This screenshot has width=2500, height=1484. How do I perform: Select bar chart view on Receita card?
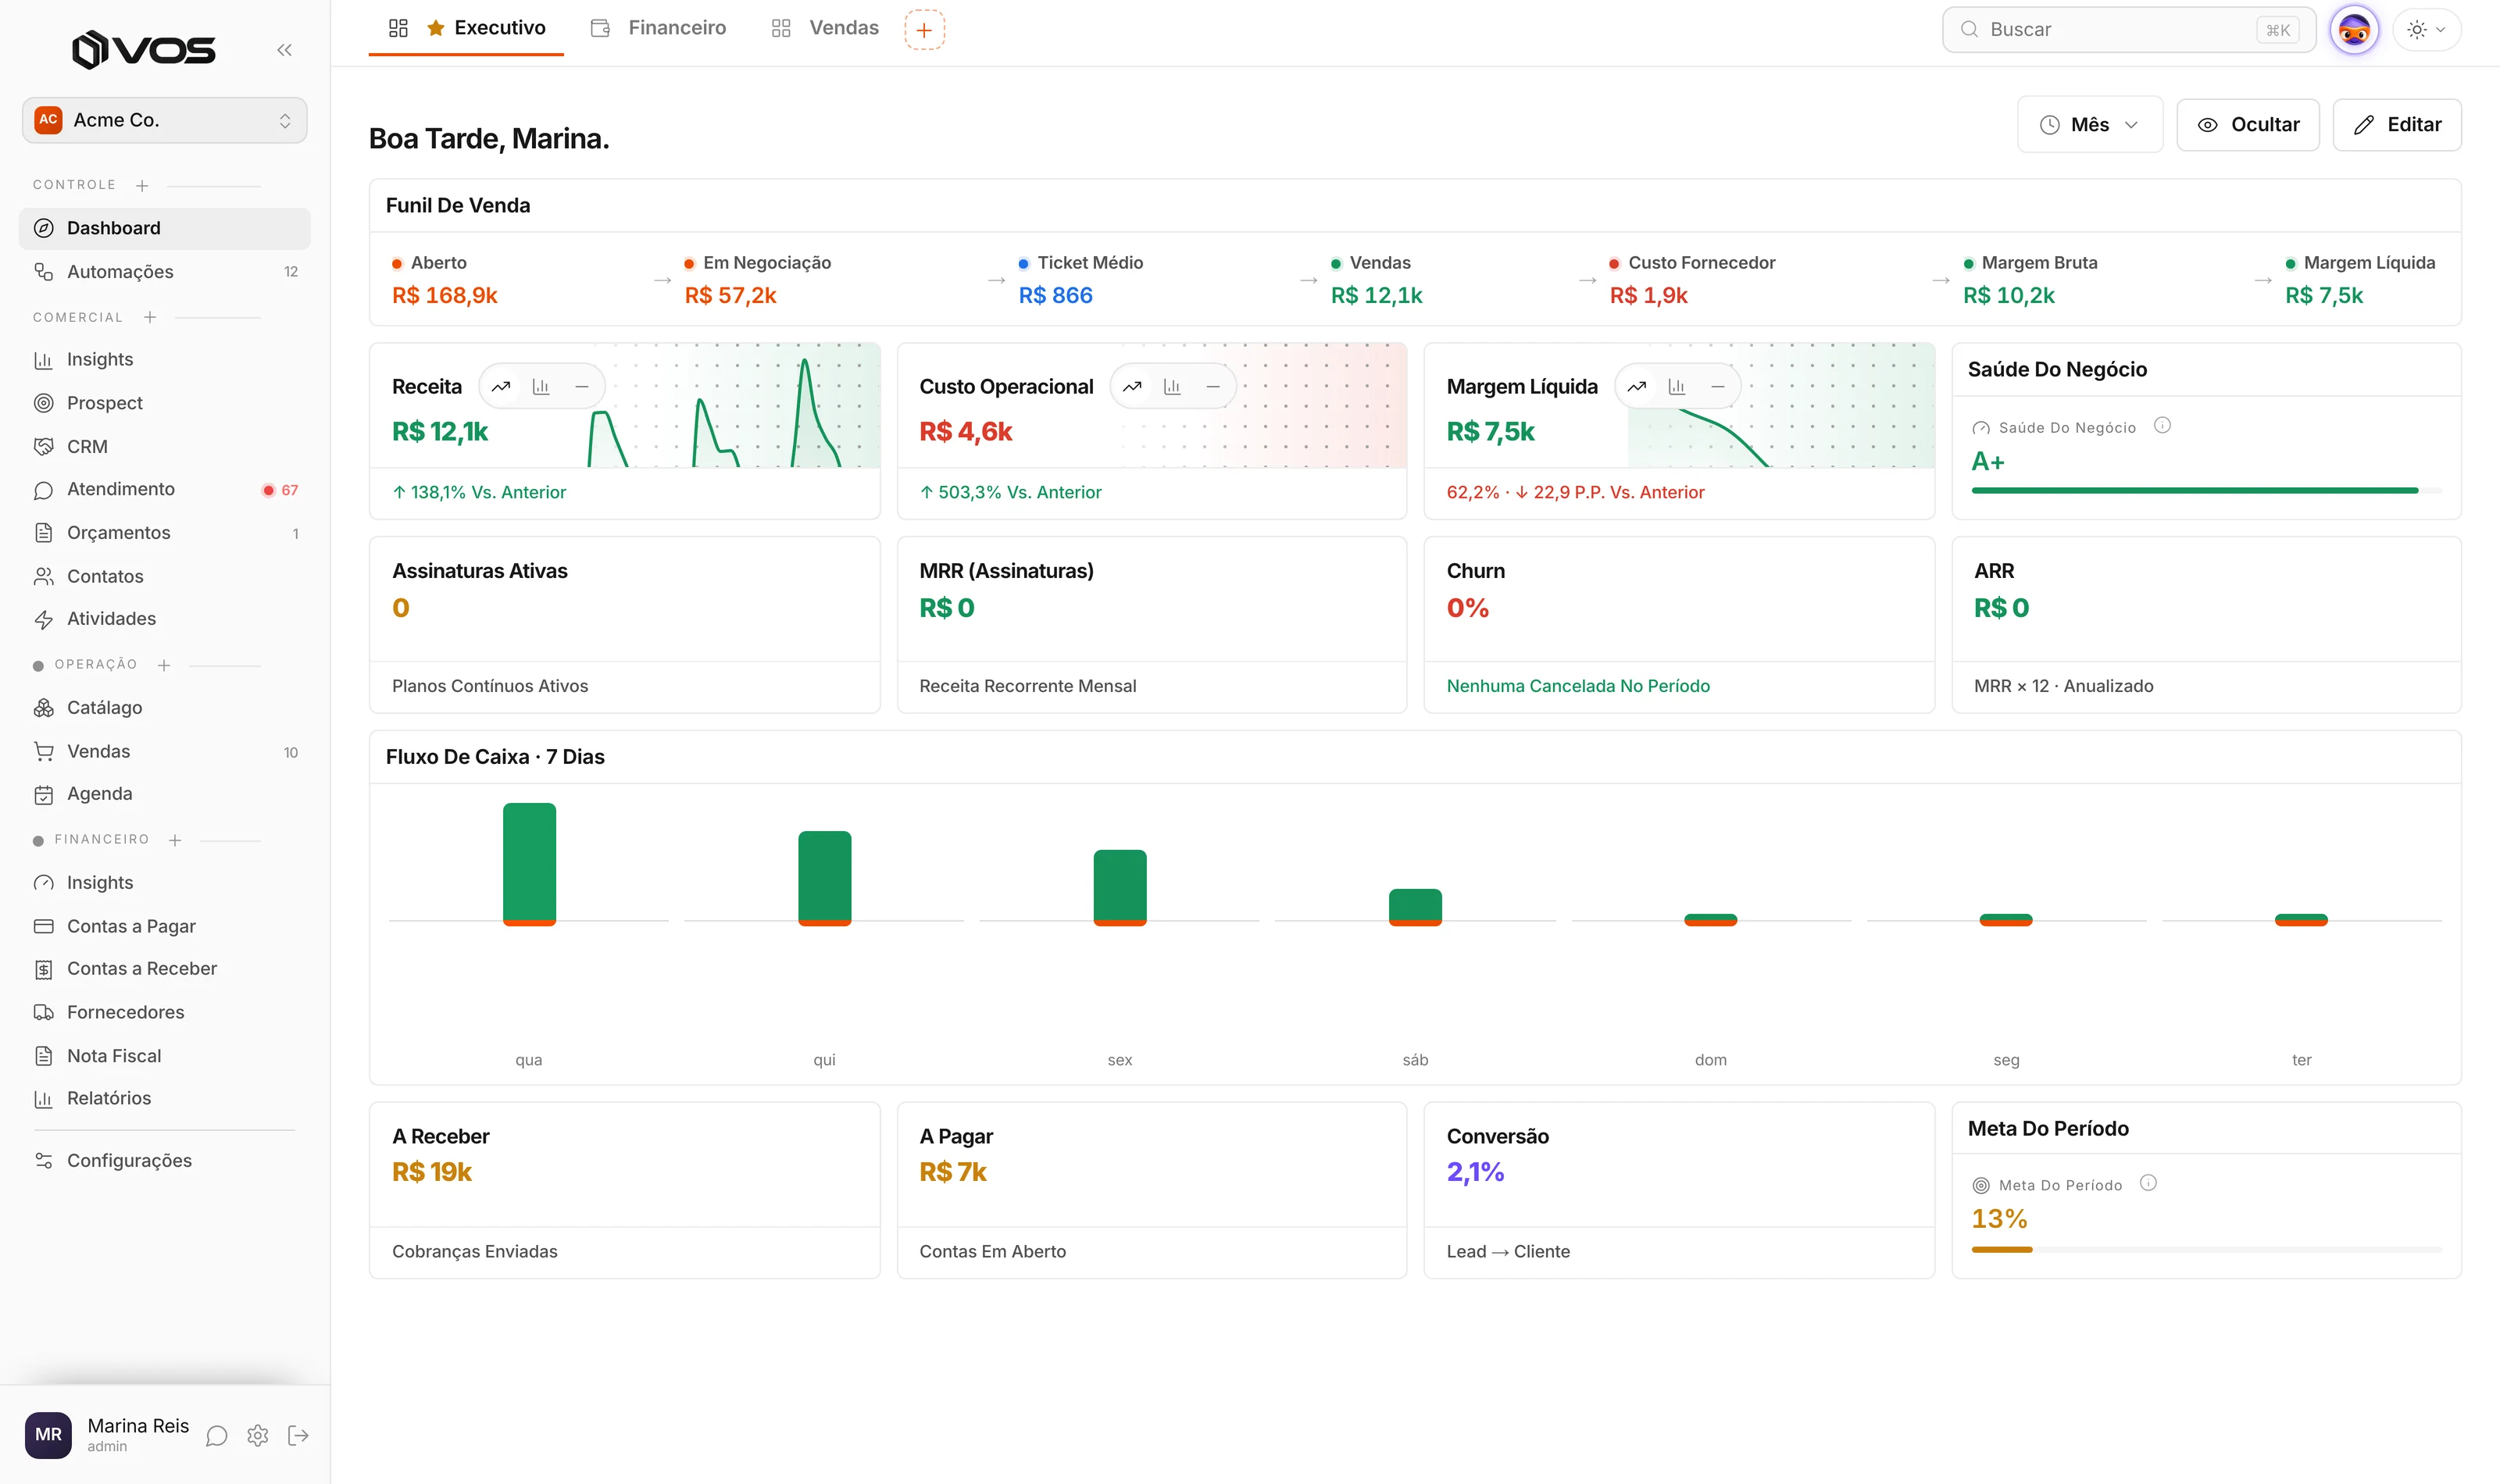coord(541,387)
